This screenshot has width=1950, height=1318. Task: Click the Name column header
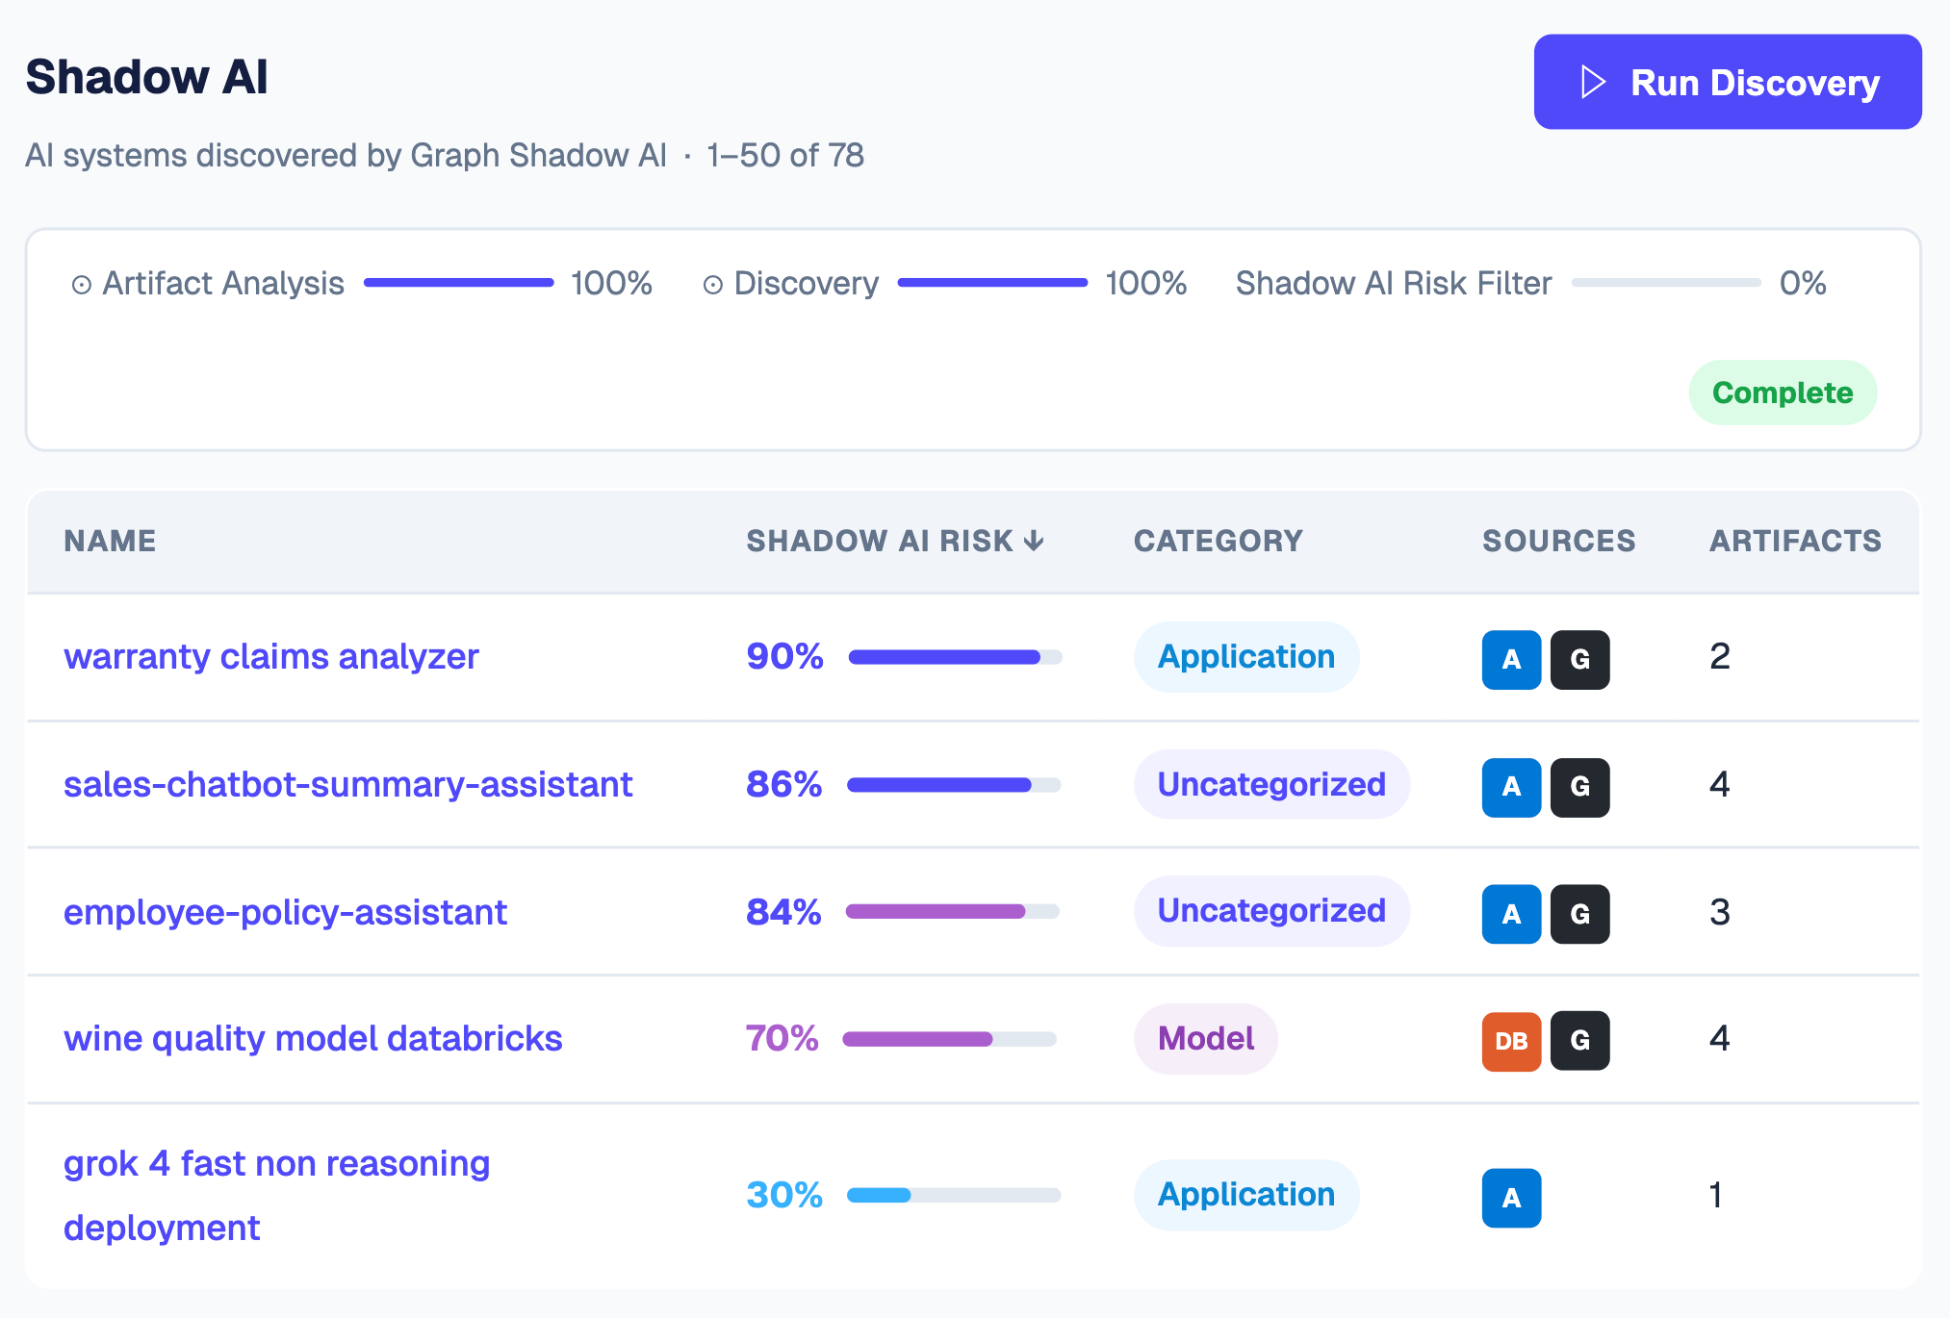(110, 541)
